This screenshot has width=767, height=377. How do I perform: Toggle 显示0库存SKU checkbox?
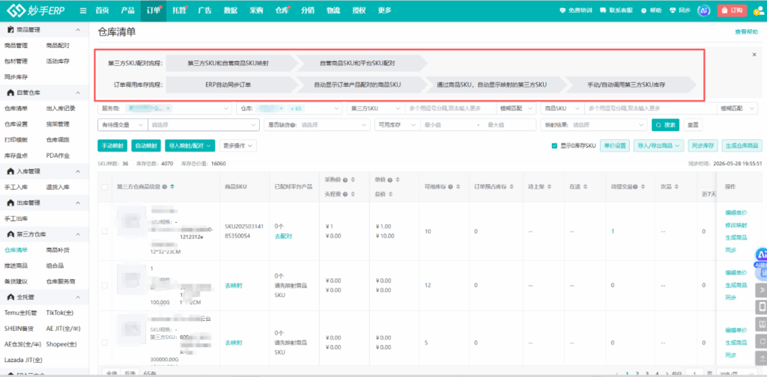pos(554,146)
